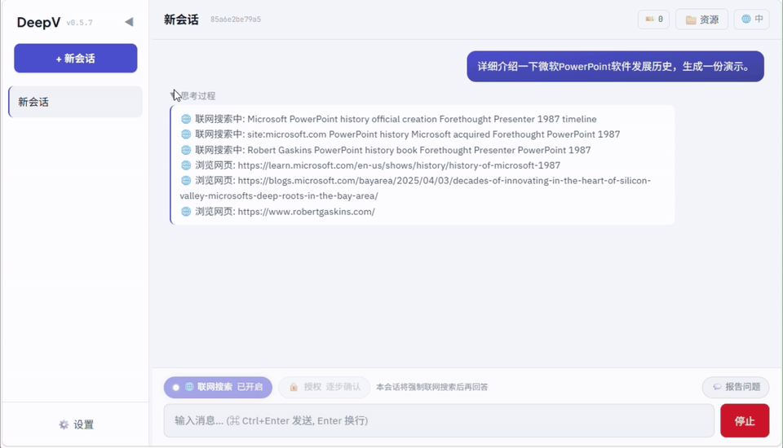The width and height of the screenshot is (783, 448).
Task: Click the session ID 85a6e2be79a5
Action: click(236, 20)
